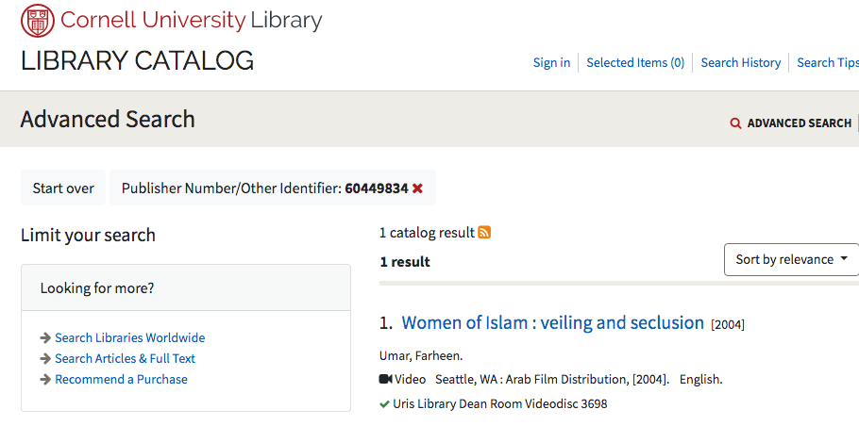
Task: Open Search History
Action: click(741, 63)
